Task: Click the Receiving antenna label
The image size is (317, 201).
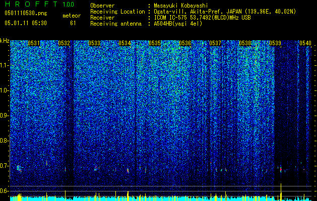Action: pos(116,24)
